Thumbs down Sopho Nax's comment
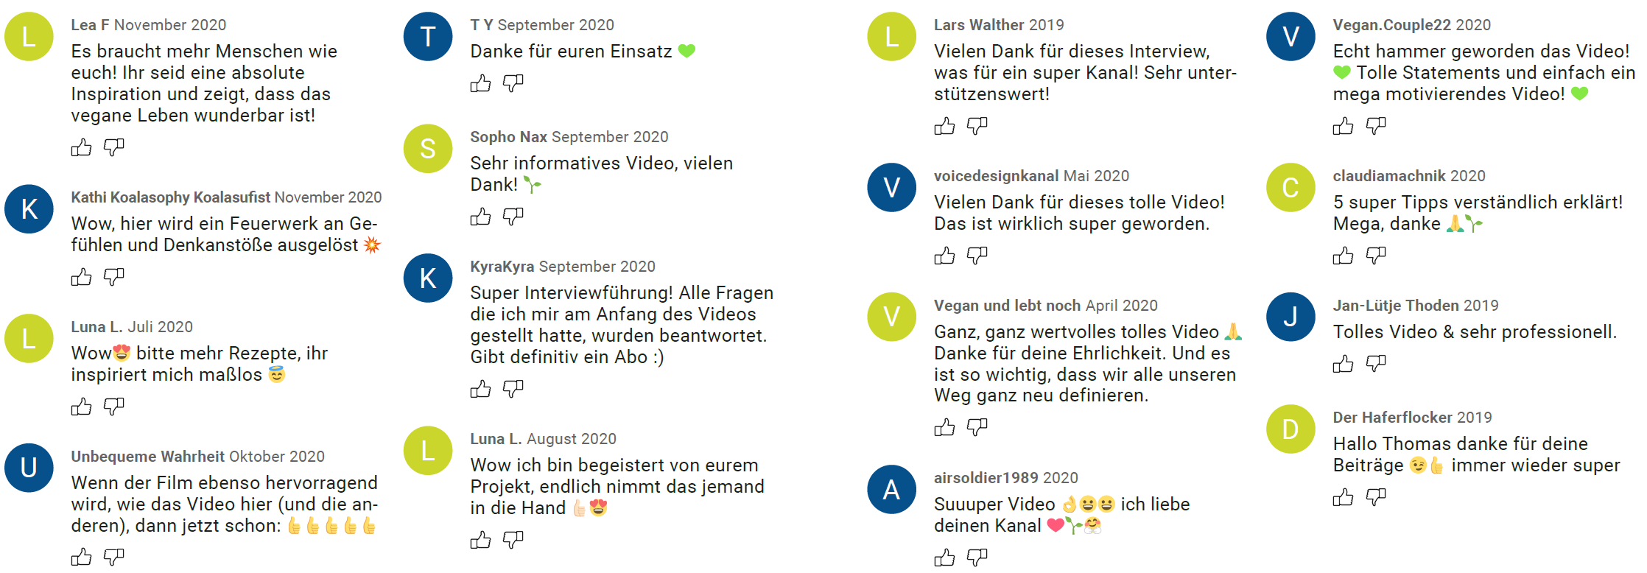The image size is (1647, 573). (513, 217)
